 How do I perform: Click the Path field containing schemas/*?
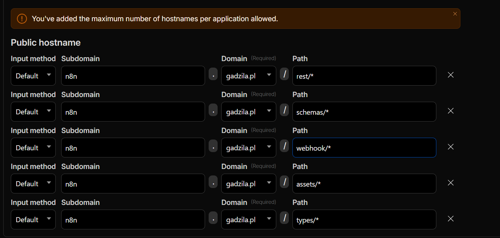pos(364,111)
